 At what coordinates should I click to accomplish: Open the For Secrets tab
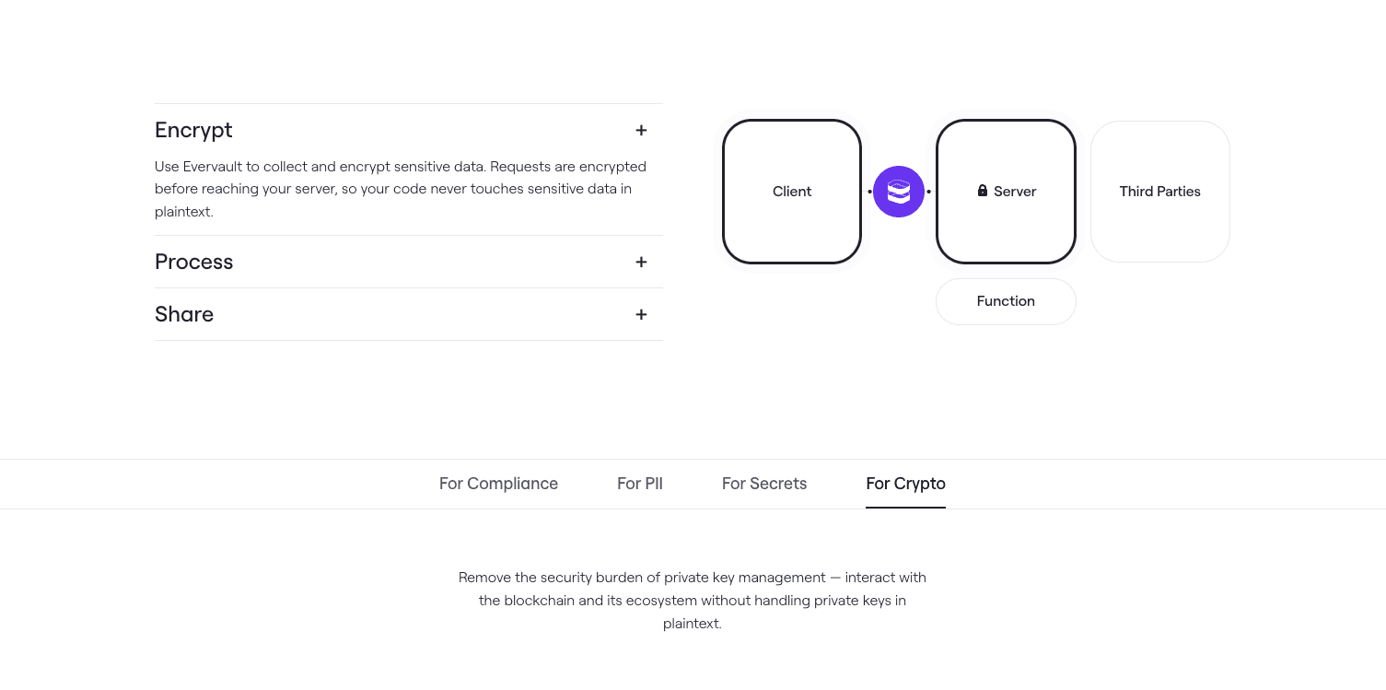764,484
